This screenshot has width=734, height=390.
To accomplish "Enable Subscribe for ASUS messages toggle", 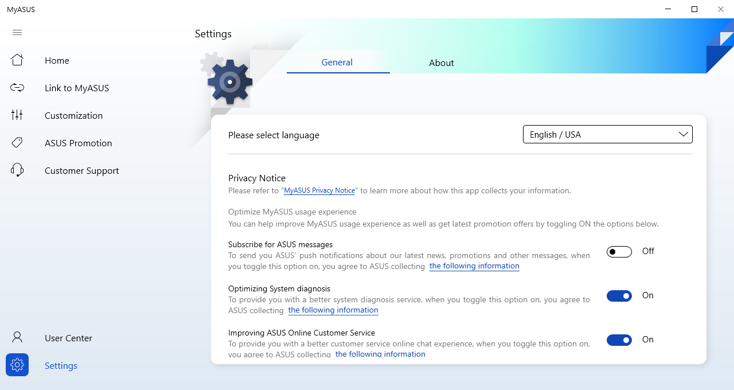I will [x=619, y=251].
